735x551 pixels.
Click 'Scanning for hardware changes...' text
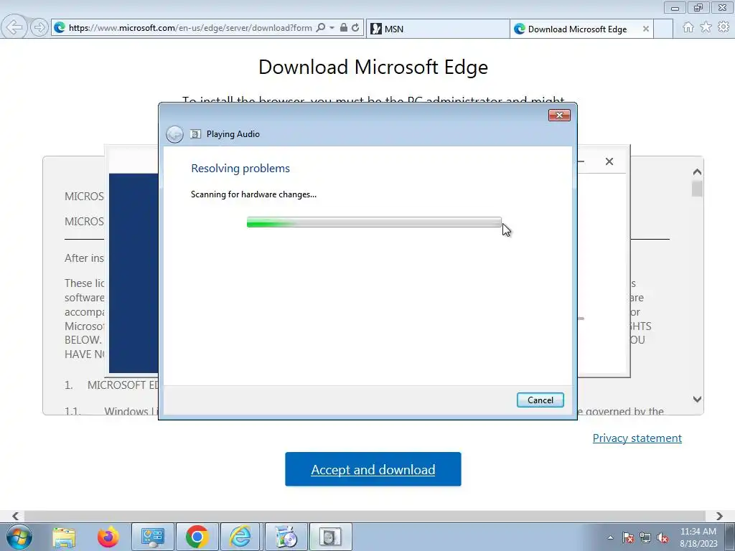253,194
